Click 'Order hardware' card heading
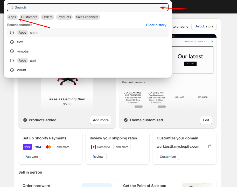The height and width of the screenshot is (187, 237). (x=36, y=185)
